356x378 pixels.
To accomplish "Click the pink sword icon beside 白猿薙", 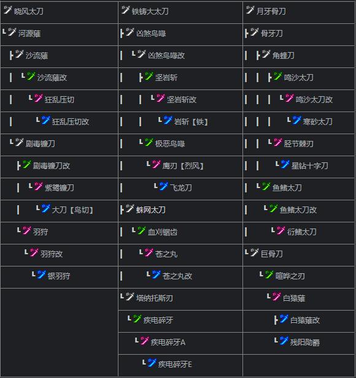I will [x=276, y=297].
